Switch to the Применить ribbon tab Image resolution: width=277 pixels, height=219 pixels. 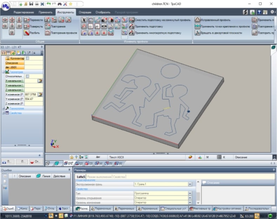pyautogui.click(x=45, y=12)
